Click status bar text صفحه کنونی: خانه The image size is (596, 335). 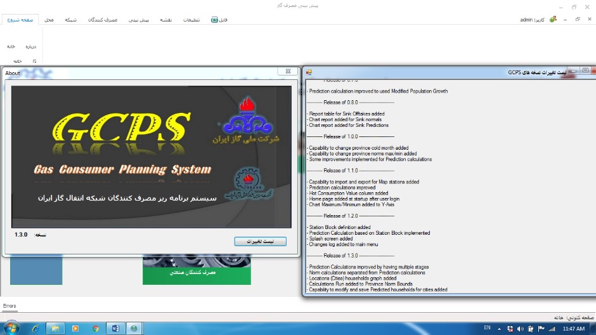pyautogui.click(x=574, y=317)
